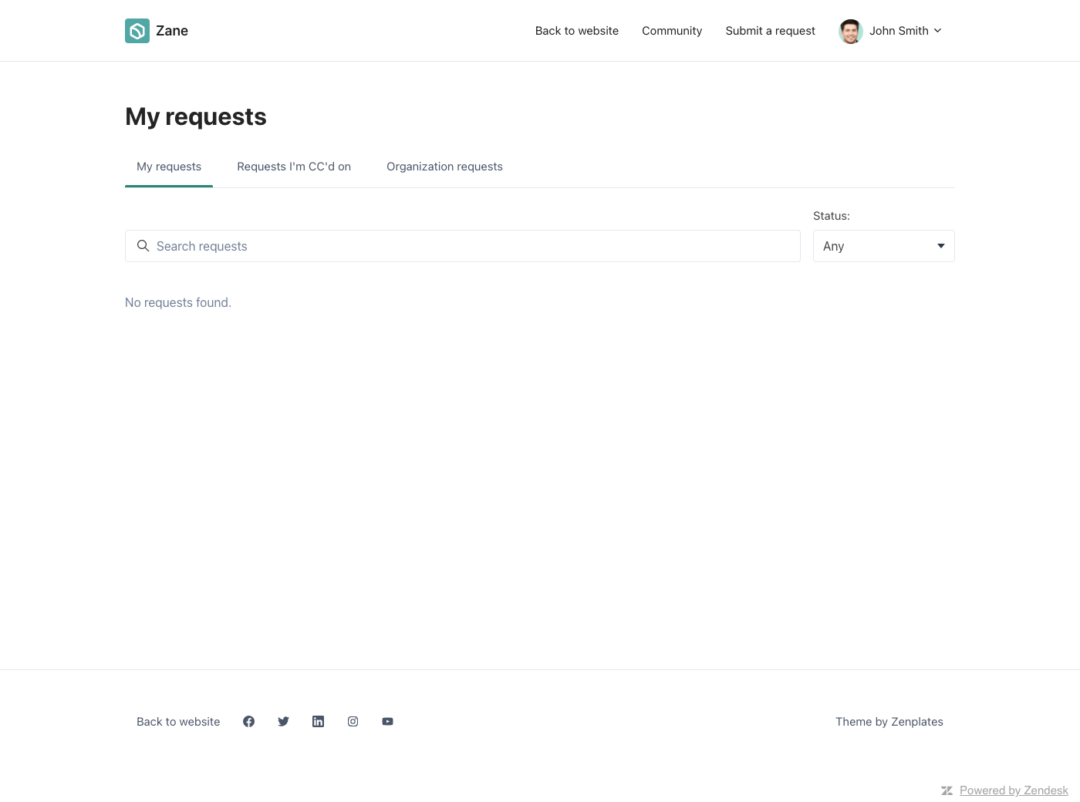This screenshot has height=802, width=1080.
Task: Focus the Search requests input field
Action: 471,246
